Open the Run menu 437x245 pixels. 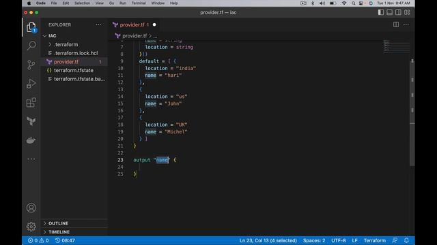click(x=123, y=3)
